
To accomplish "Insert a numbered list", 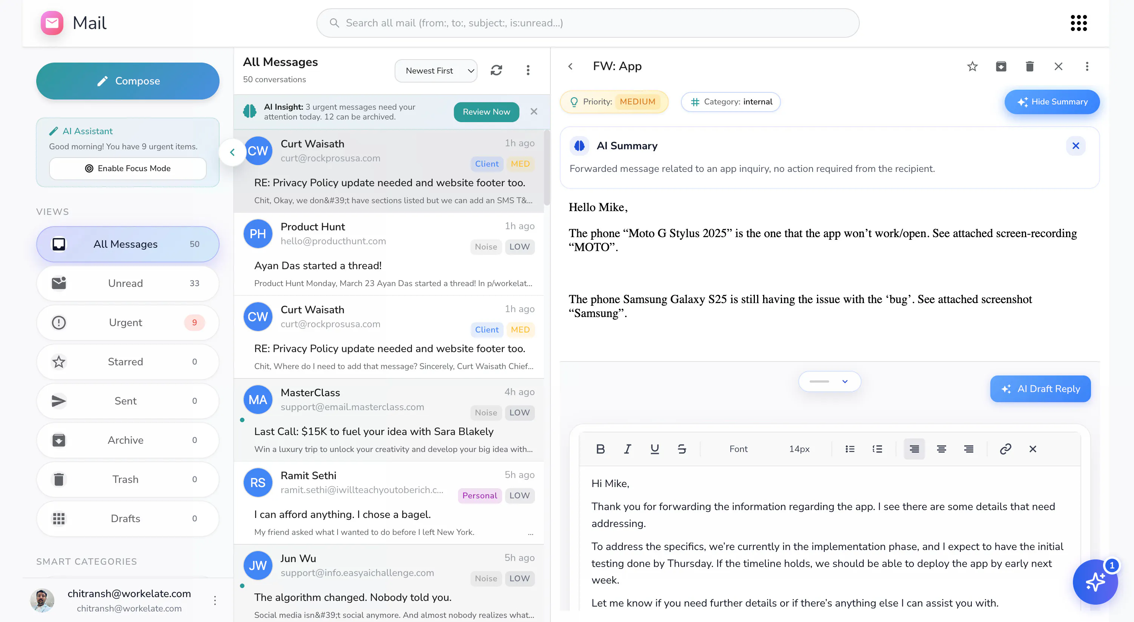I will pyautogui.click(x=877, y=449).
